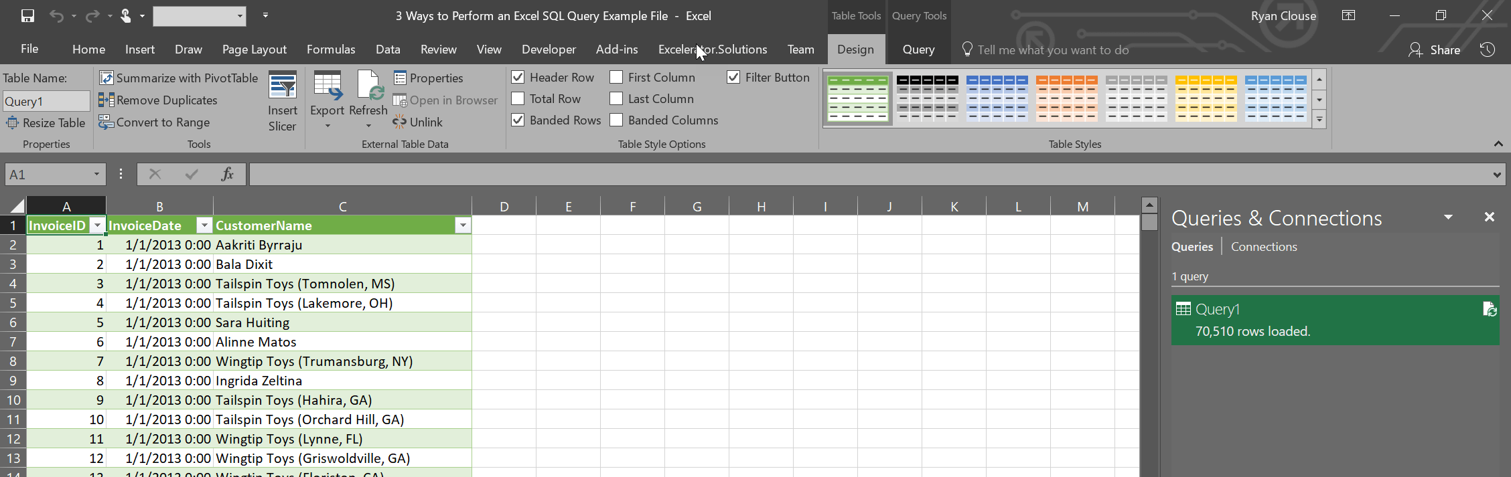Click Tell me what you want to do box
Screen dimensions: 1511x477
(1053, 50)
